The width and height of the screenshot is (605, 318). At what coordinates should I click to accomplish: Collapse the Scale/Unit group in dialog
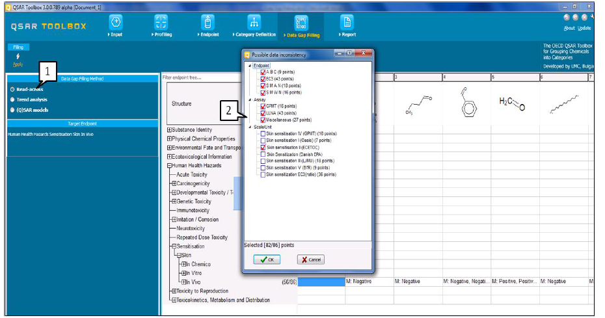[x=250, y=127]
